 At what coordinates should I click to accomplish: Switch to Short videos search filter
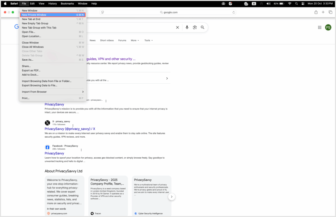[x=107, y=40]
